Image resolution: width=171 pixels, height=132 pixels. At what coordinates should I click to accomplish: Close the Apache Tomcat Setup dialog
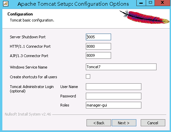[162, 3]
